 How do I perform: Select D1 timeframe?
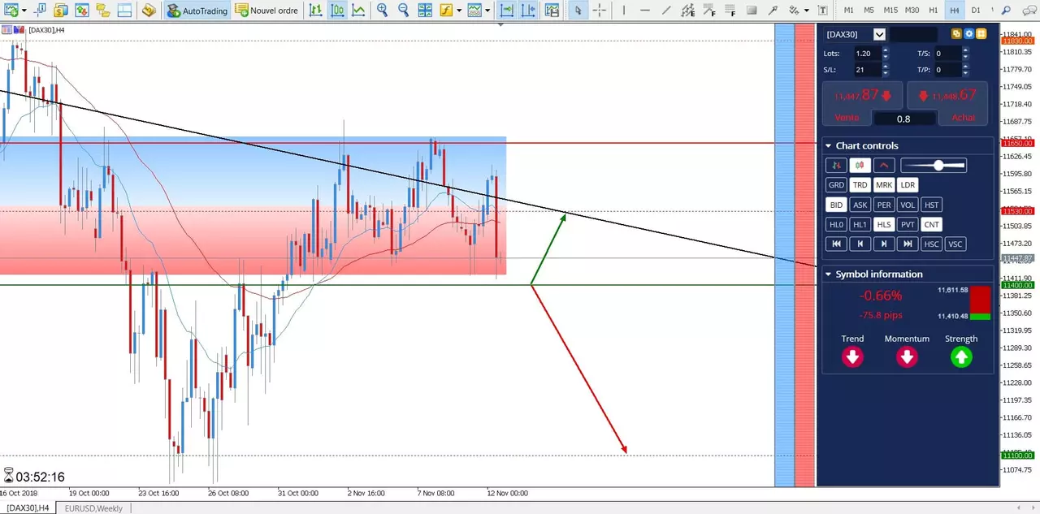click(976, 11)
